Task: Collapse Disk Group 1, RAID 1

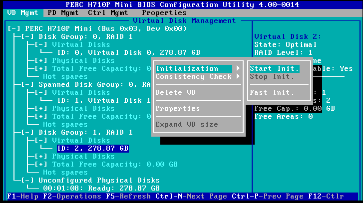Action: coord(27,133)
